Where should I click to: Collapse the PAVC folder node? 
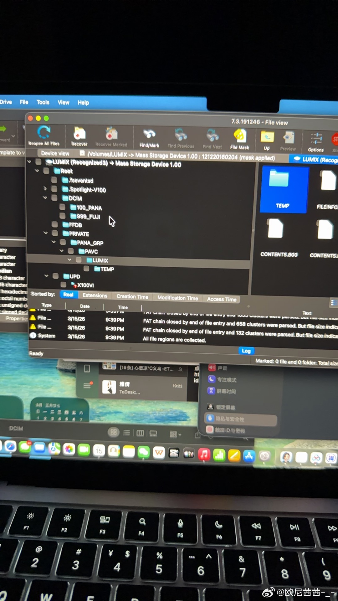[62, 251]
